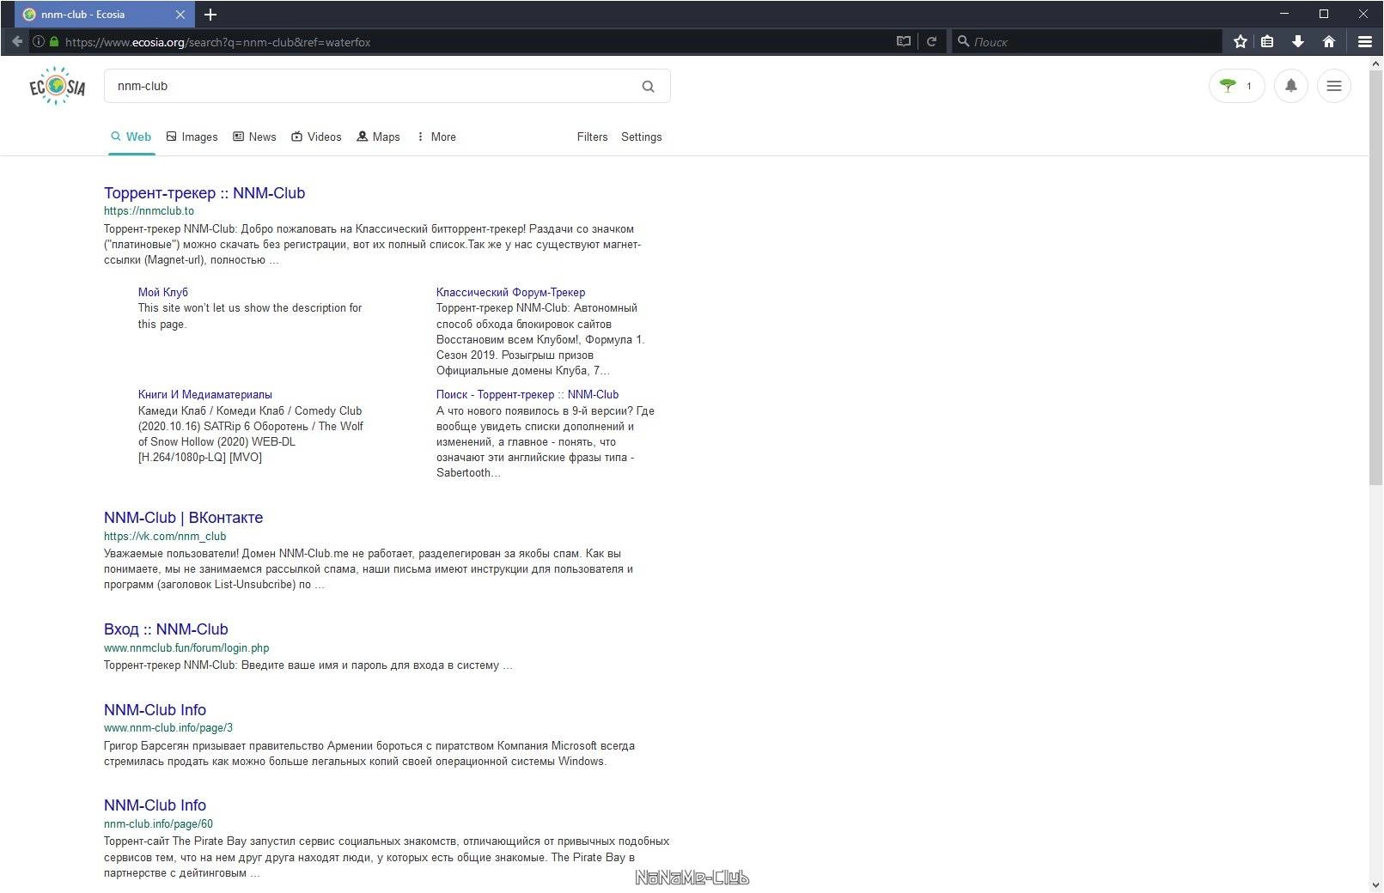Open the notifications bell

tap(1290, 86)
